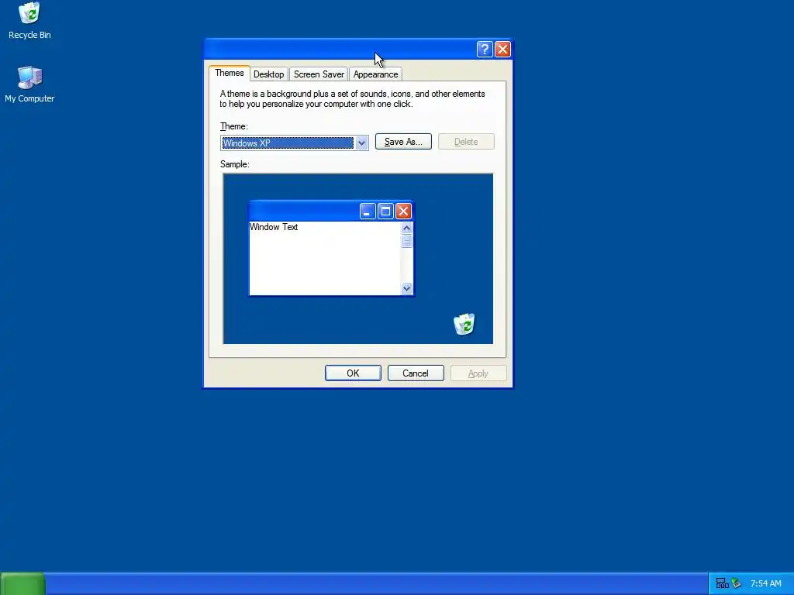Dismiss the dialog with Cancel
Viewport: 794px width, 595px height.
[x=416, y=373]
